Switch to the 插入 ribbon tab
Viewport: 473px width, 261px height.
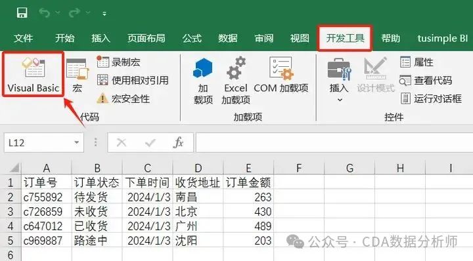tap(101, 38)
